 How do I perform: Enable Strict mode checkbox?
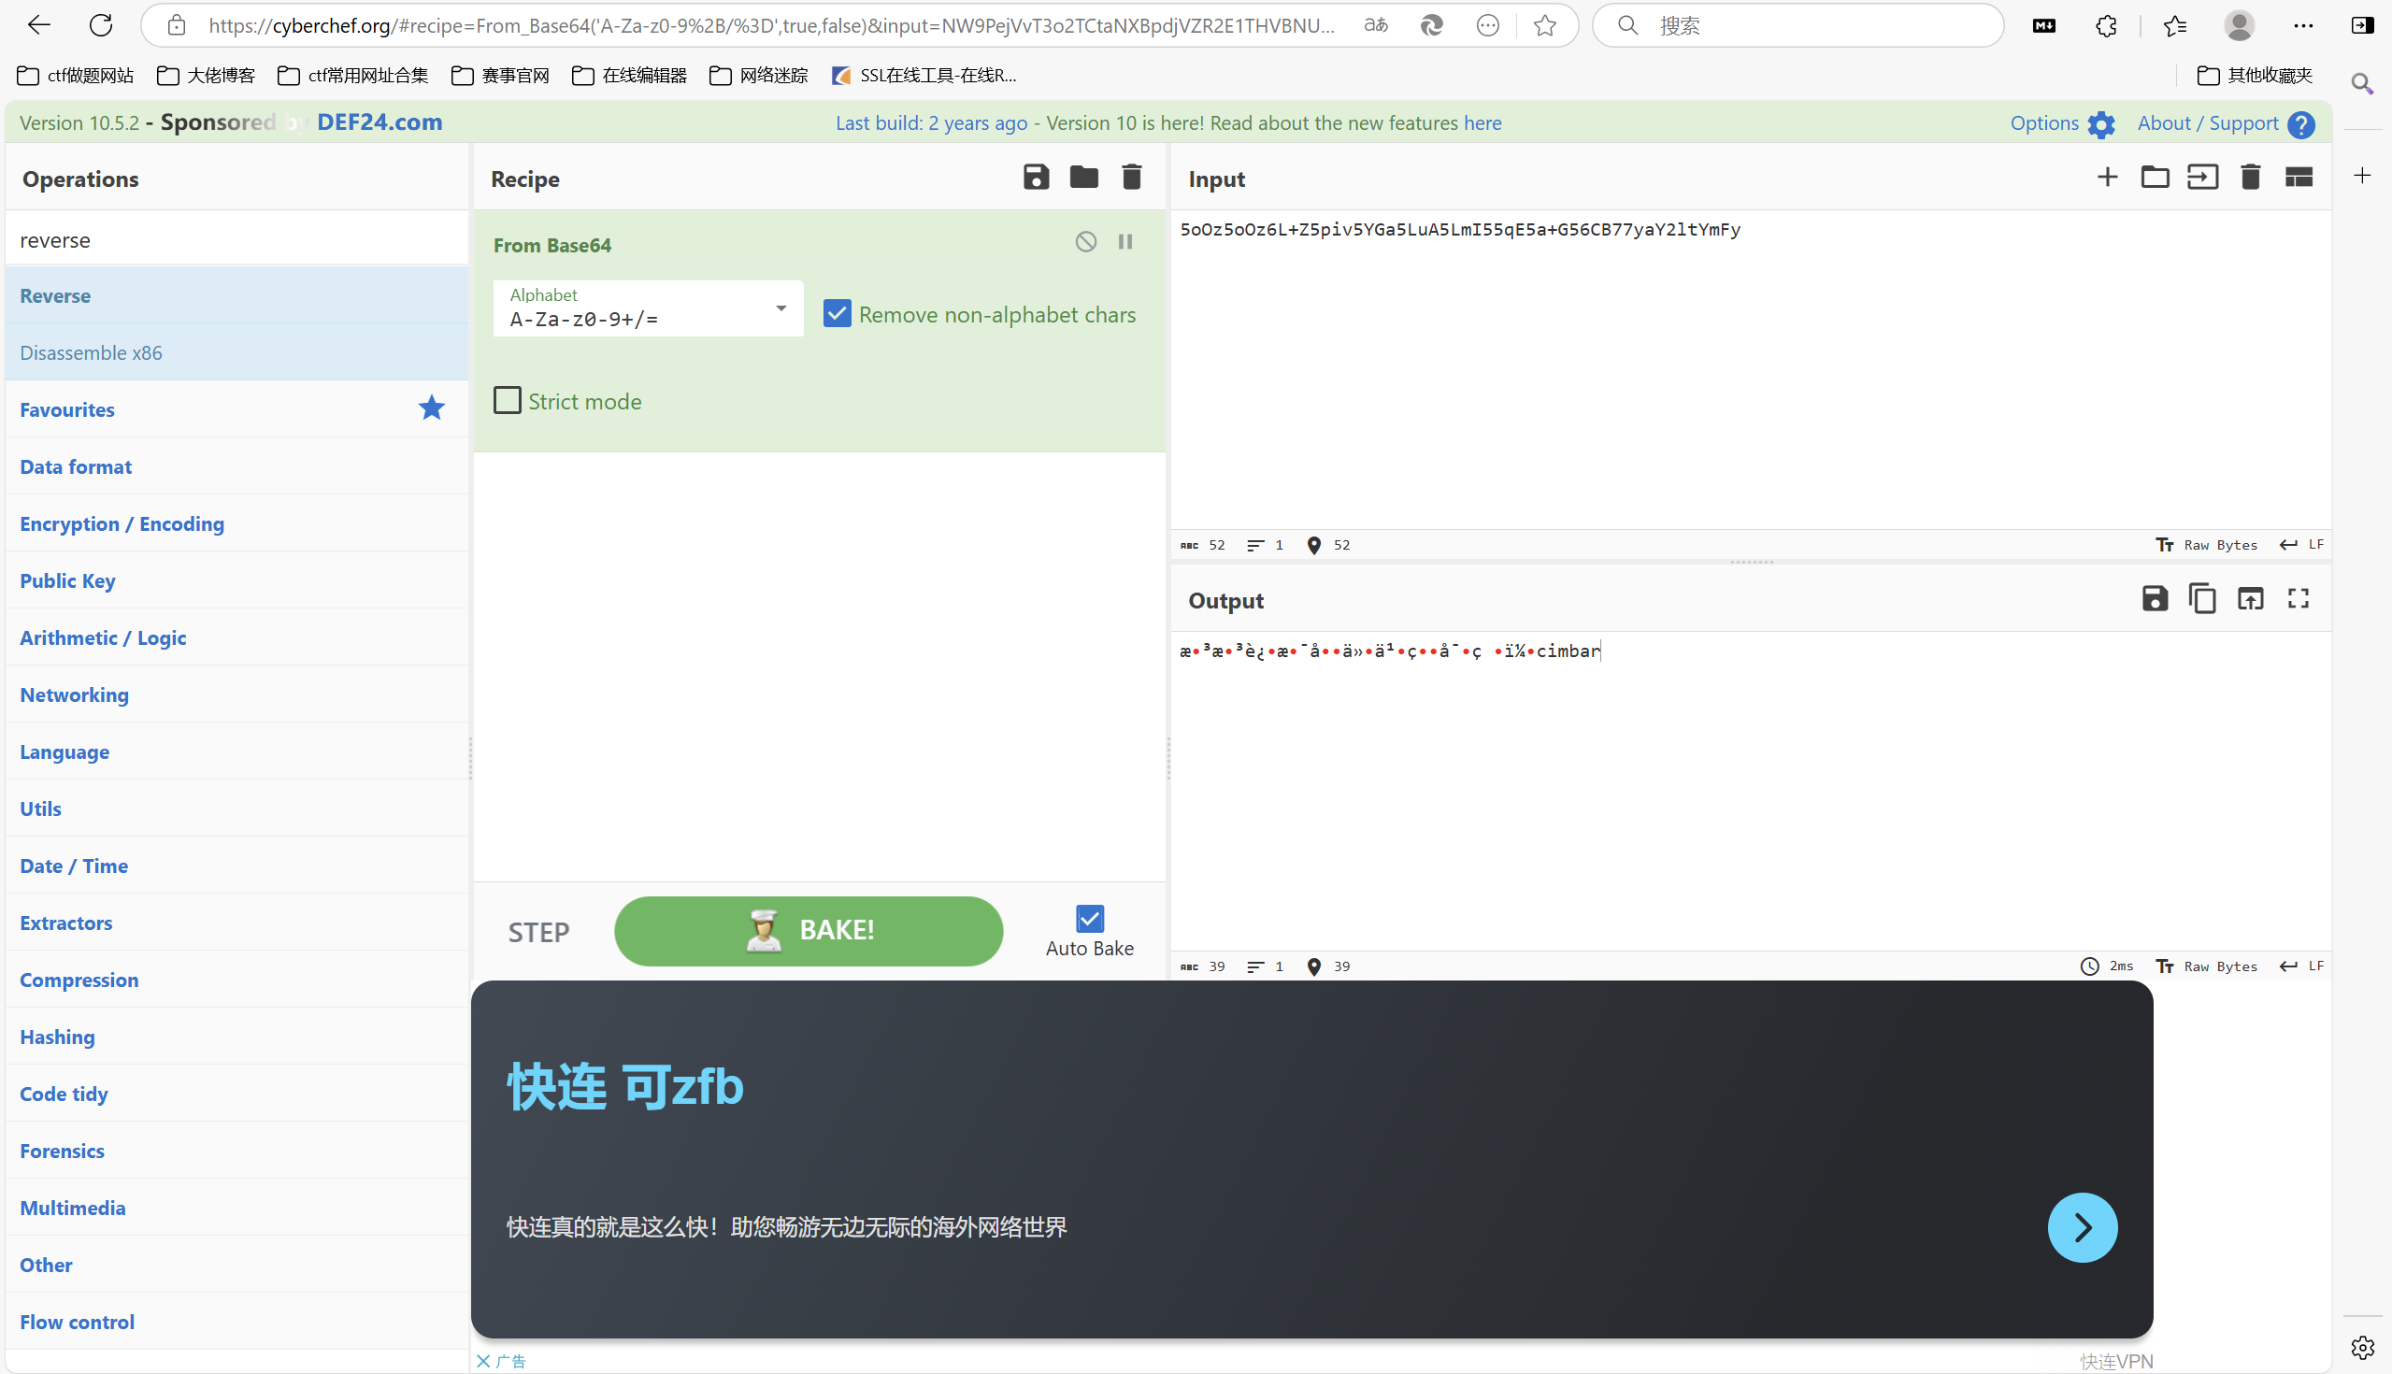(508, 401)
